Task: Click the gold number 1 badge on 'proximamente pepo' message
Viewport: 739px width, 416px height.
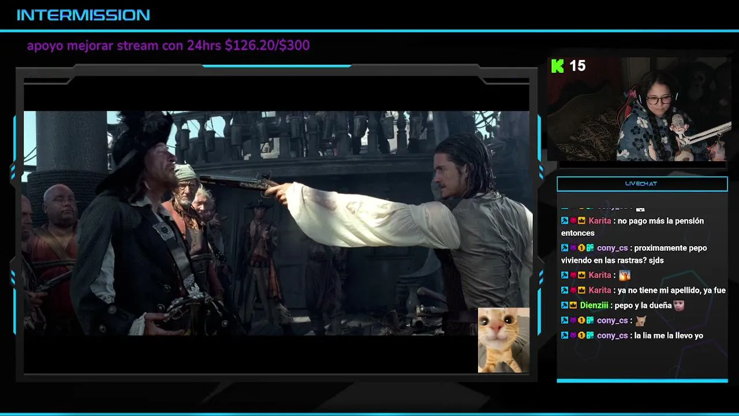Action: [581, 248]
